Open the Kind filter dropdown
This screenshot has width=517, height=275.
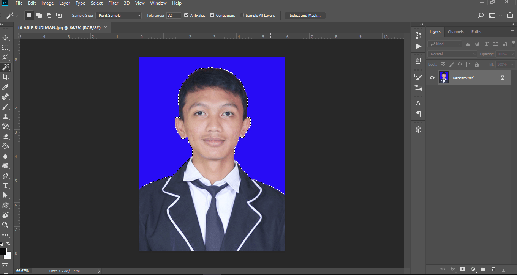(444, 44)
